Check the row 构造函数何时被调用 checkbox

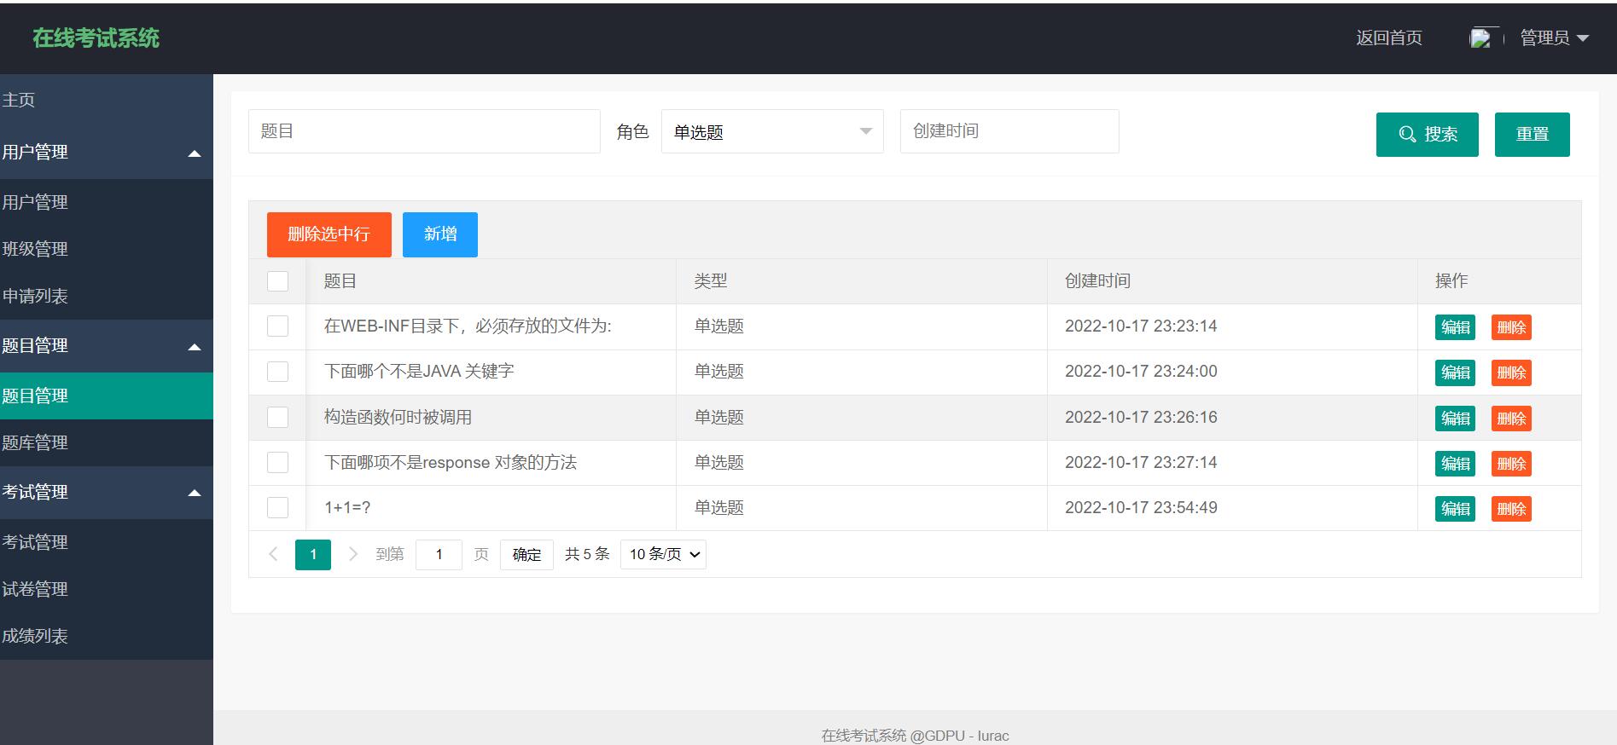click(278, 418)
